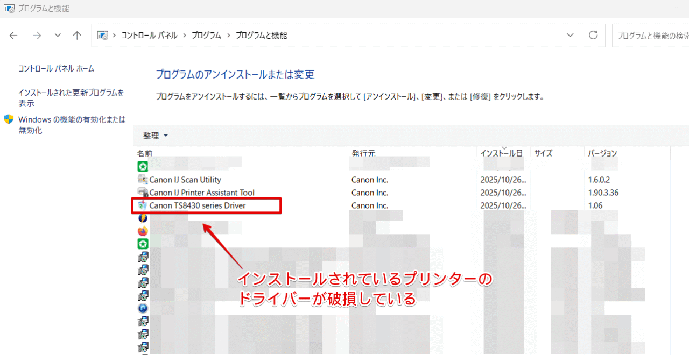
Task: Click a Windows Installer package icon in the list
Action: click(143, 257)
